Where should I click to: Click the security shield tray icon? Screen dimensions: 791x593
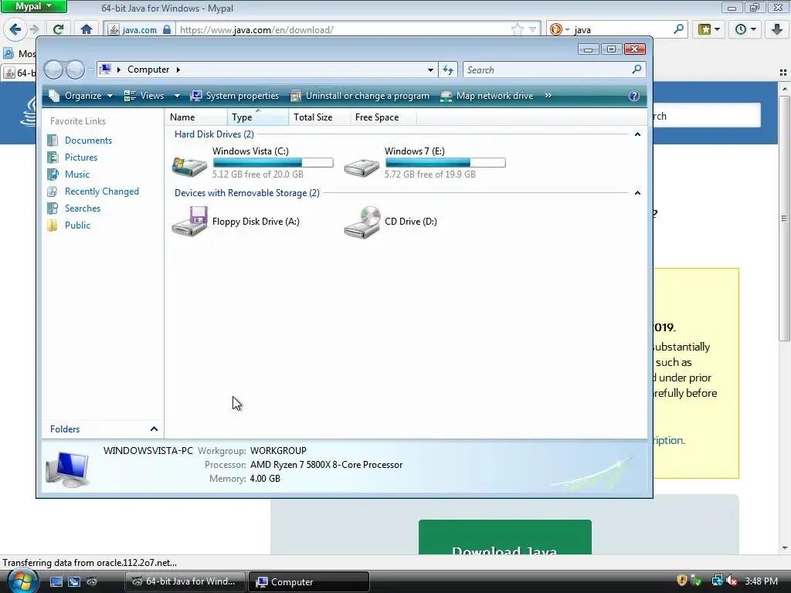coord(681,581)
